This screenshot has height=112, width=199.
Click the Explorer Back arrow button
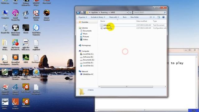click(x=78, y=12)
